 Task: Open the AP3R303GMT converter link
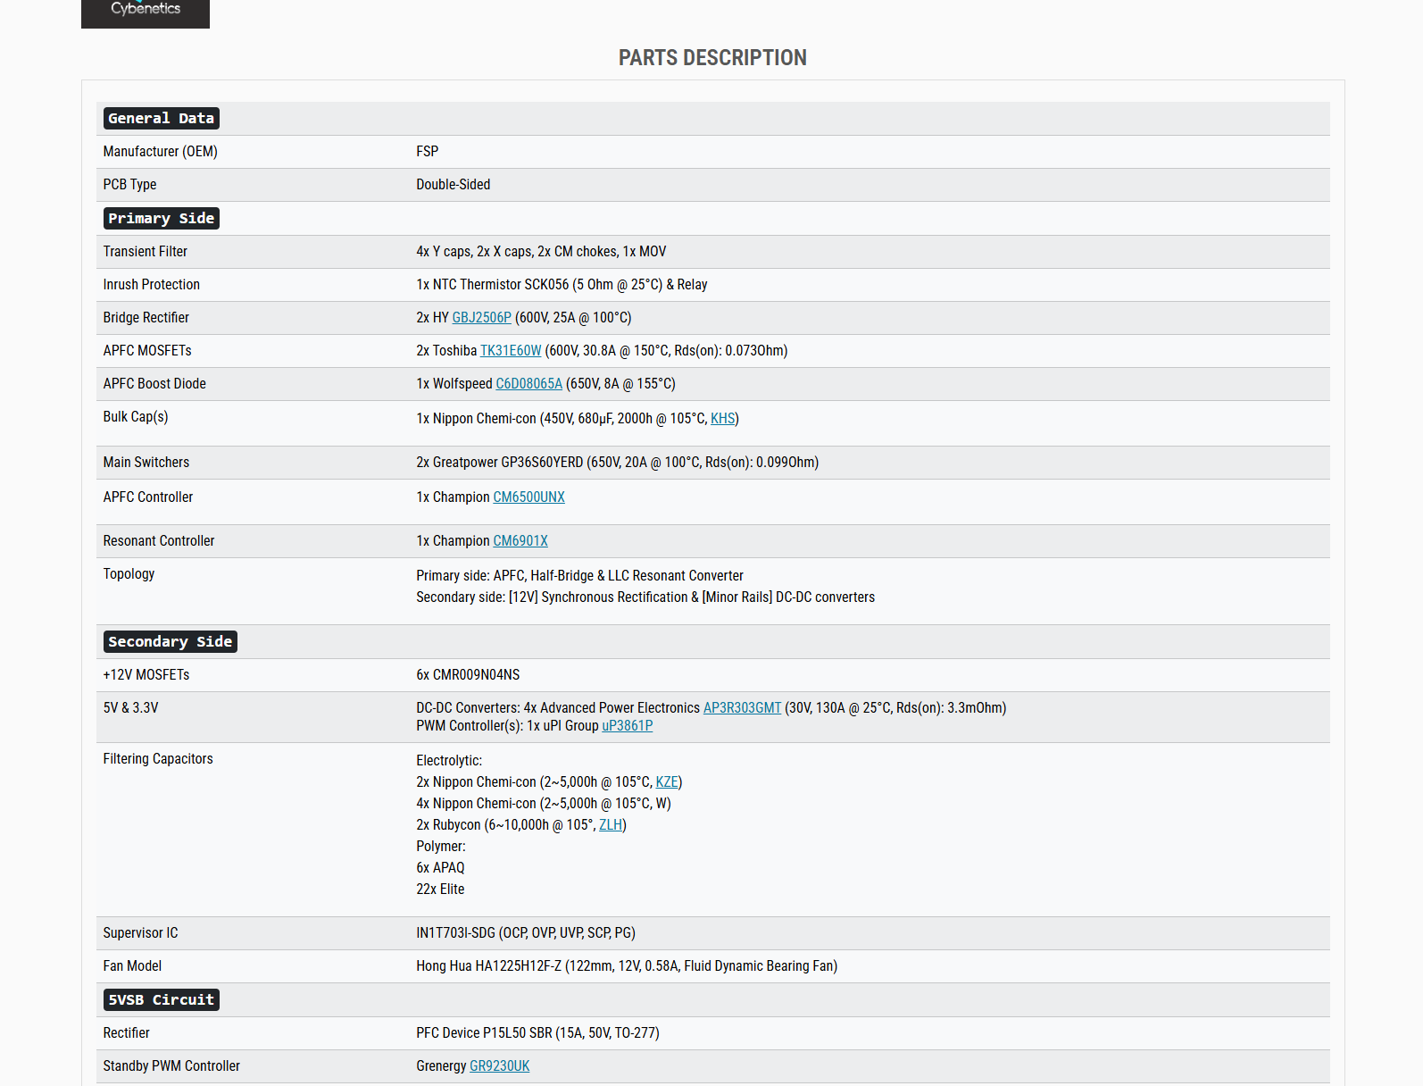coord(742,708)
